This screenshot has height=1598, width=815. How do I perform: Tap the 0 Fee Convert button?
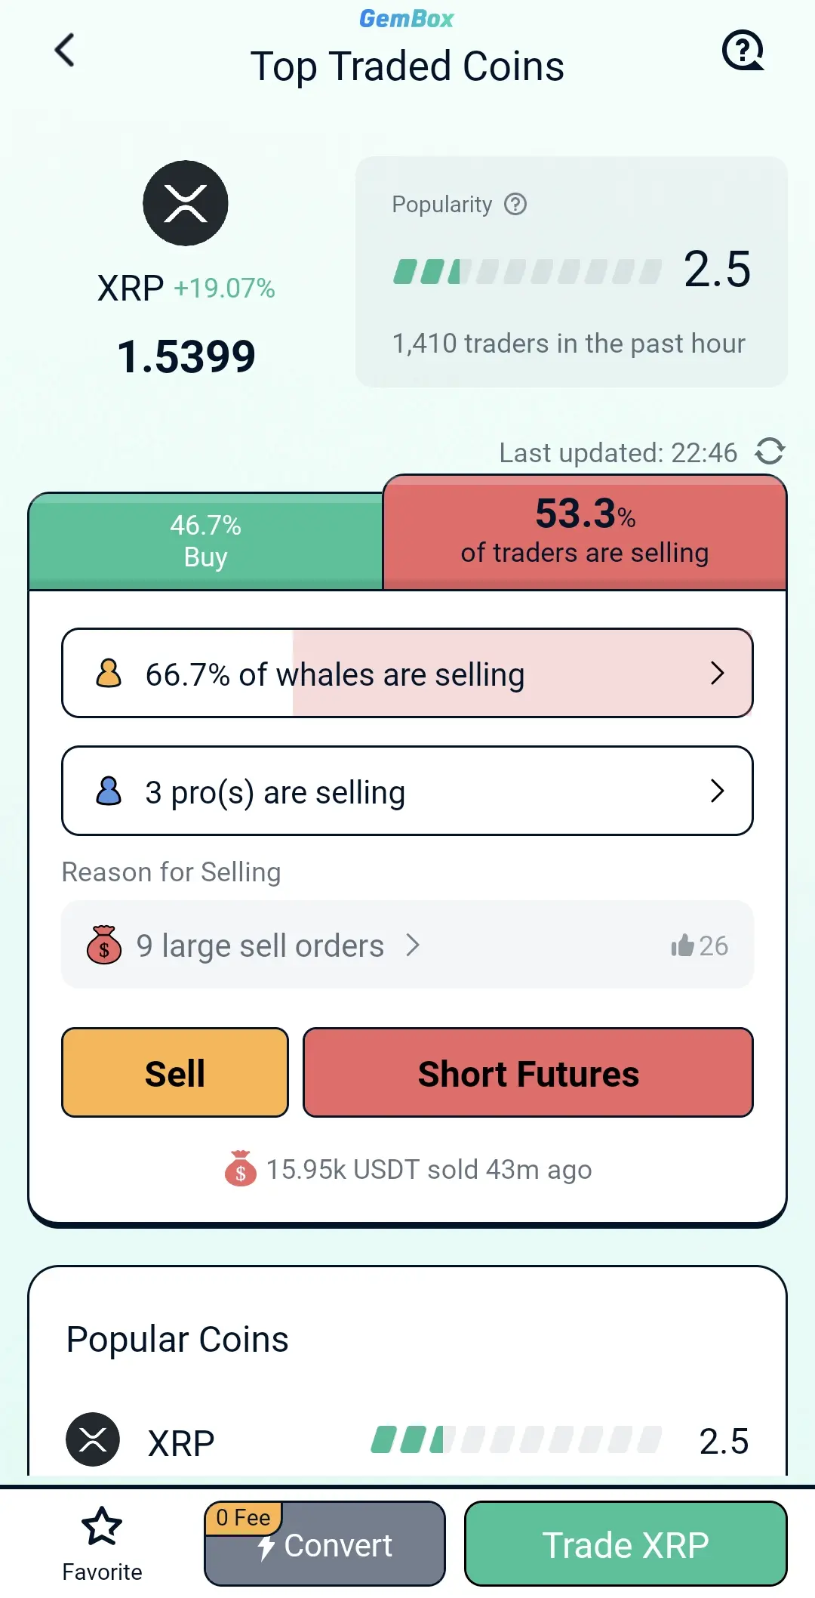(324, 1544)
